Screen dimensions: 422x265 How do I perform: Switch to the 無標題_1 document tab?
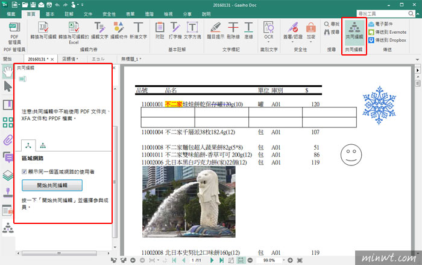coord(131,59)
